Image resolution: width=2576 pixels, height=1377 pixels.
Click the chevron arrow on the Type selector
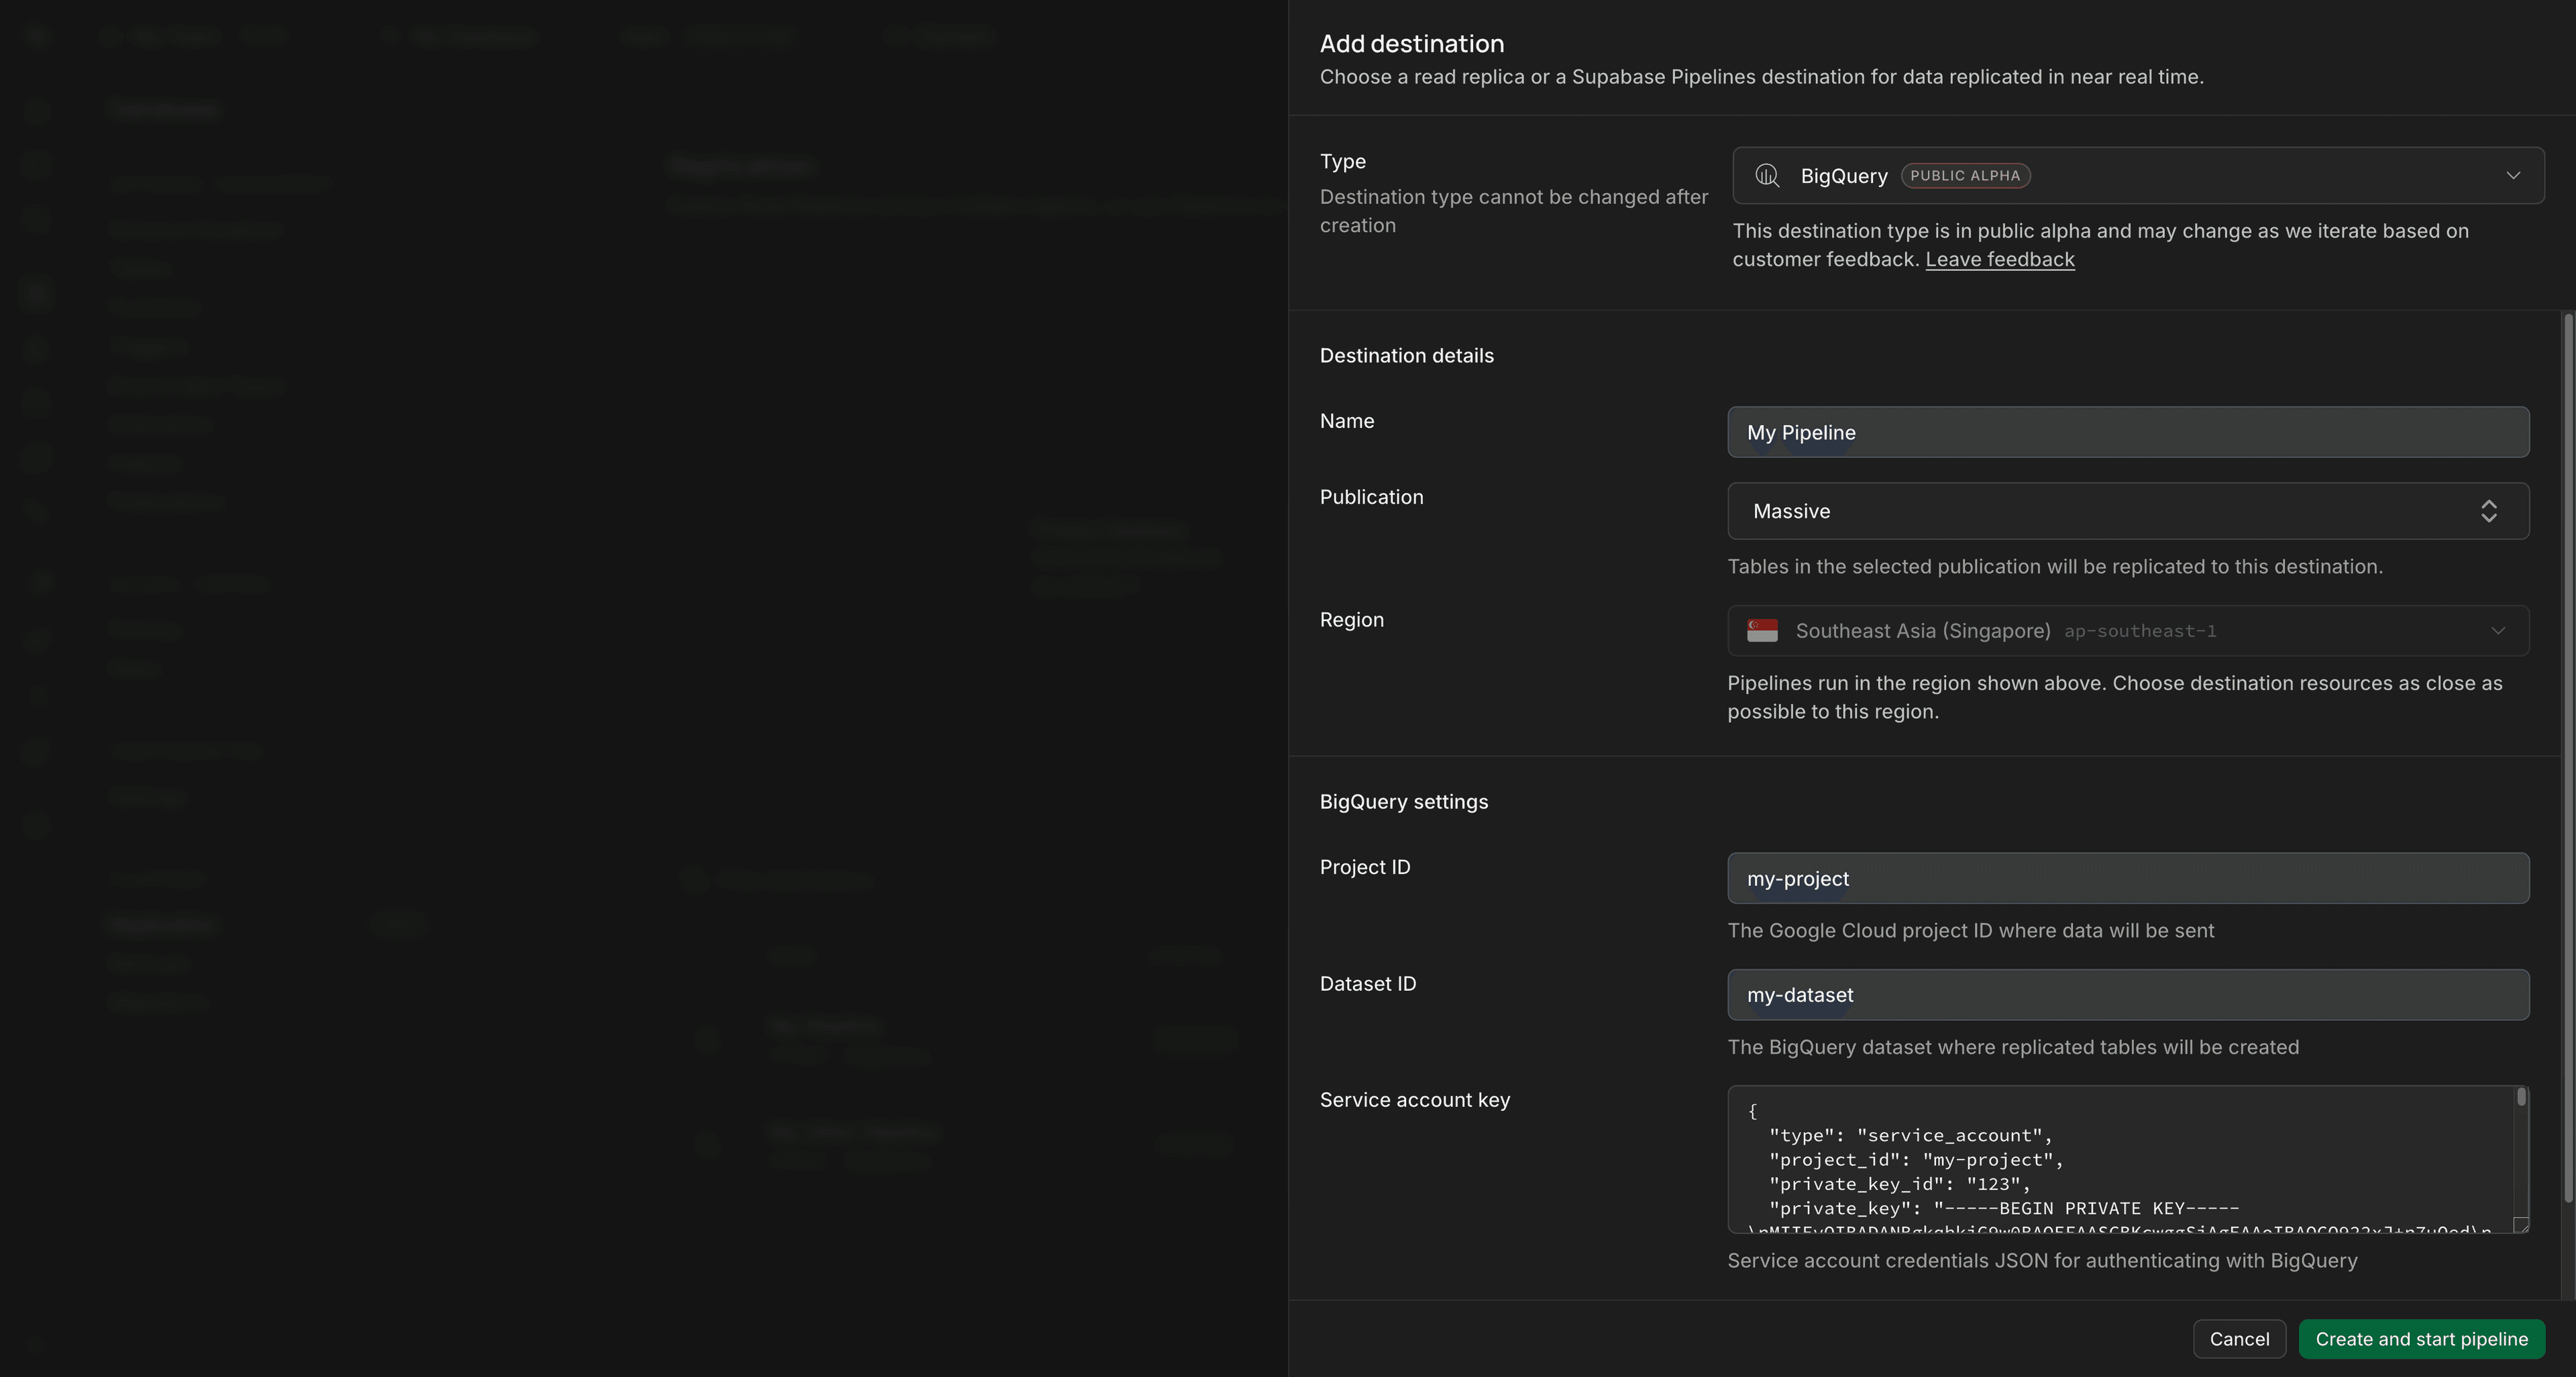pyautogui.click(x=2513, y=176)
